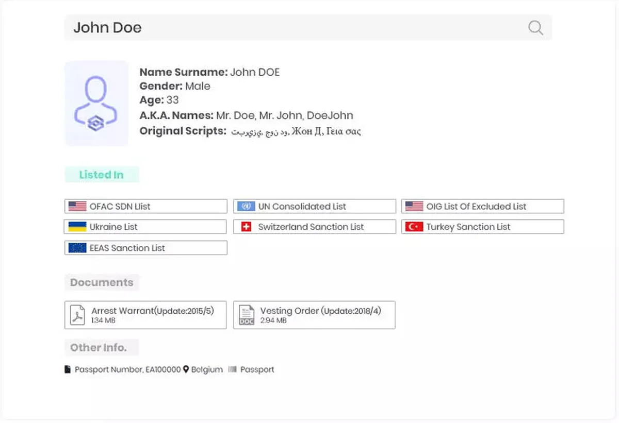The height and width of the screenshot is (423, 619).
Task: Click the Original Scripts line
Action: click(x=250, y=131)
